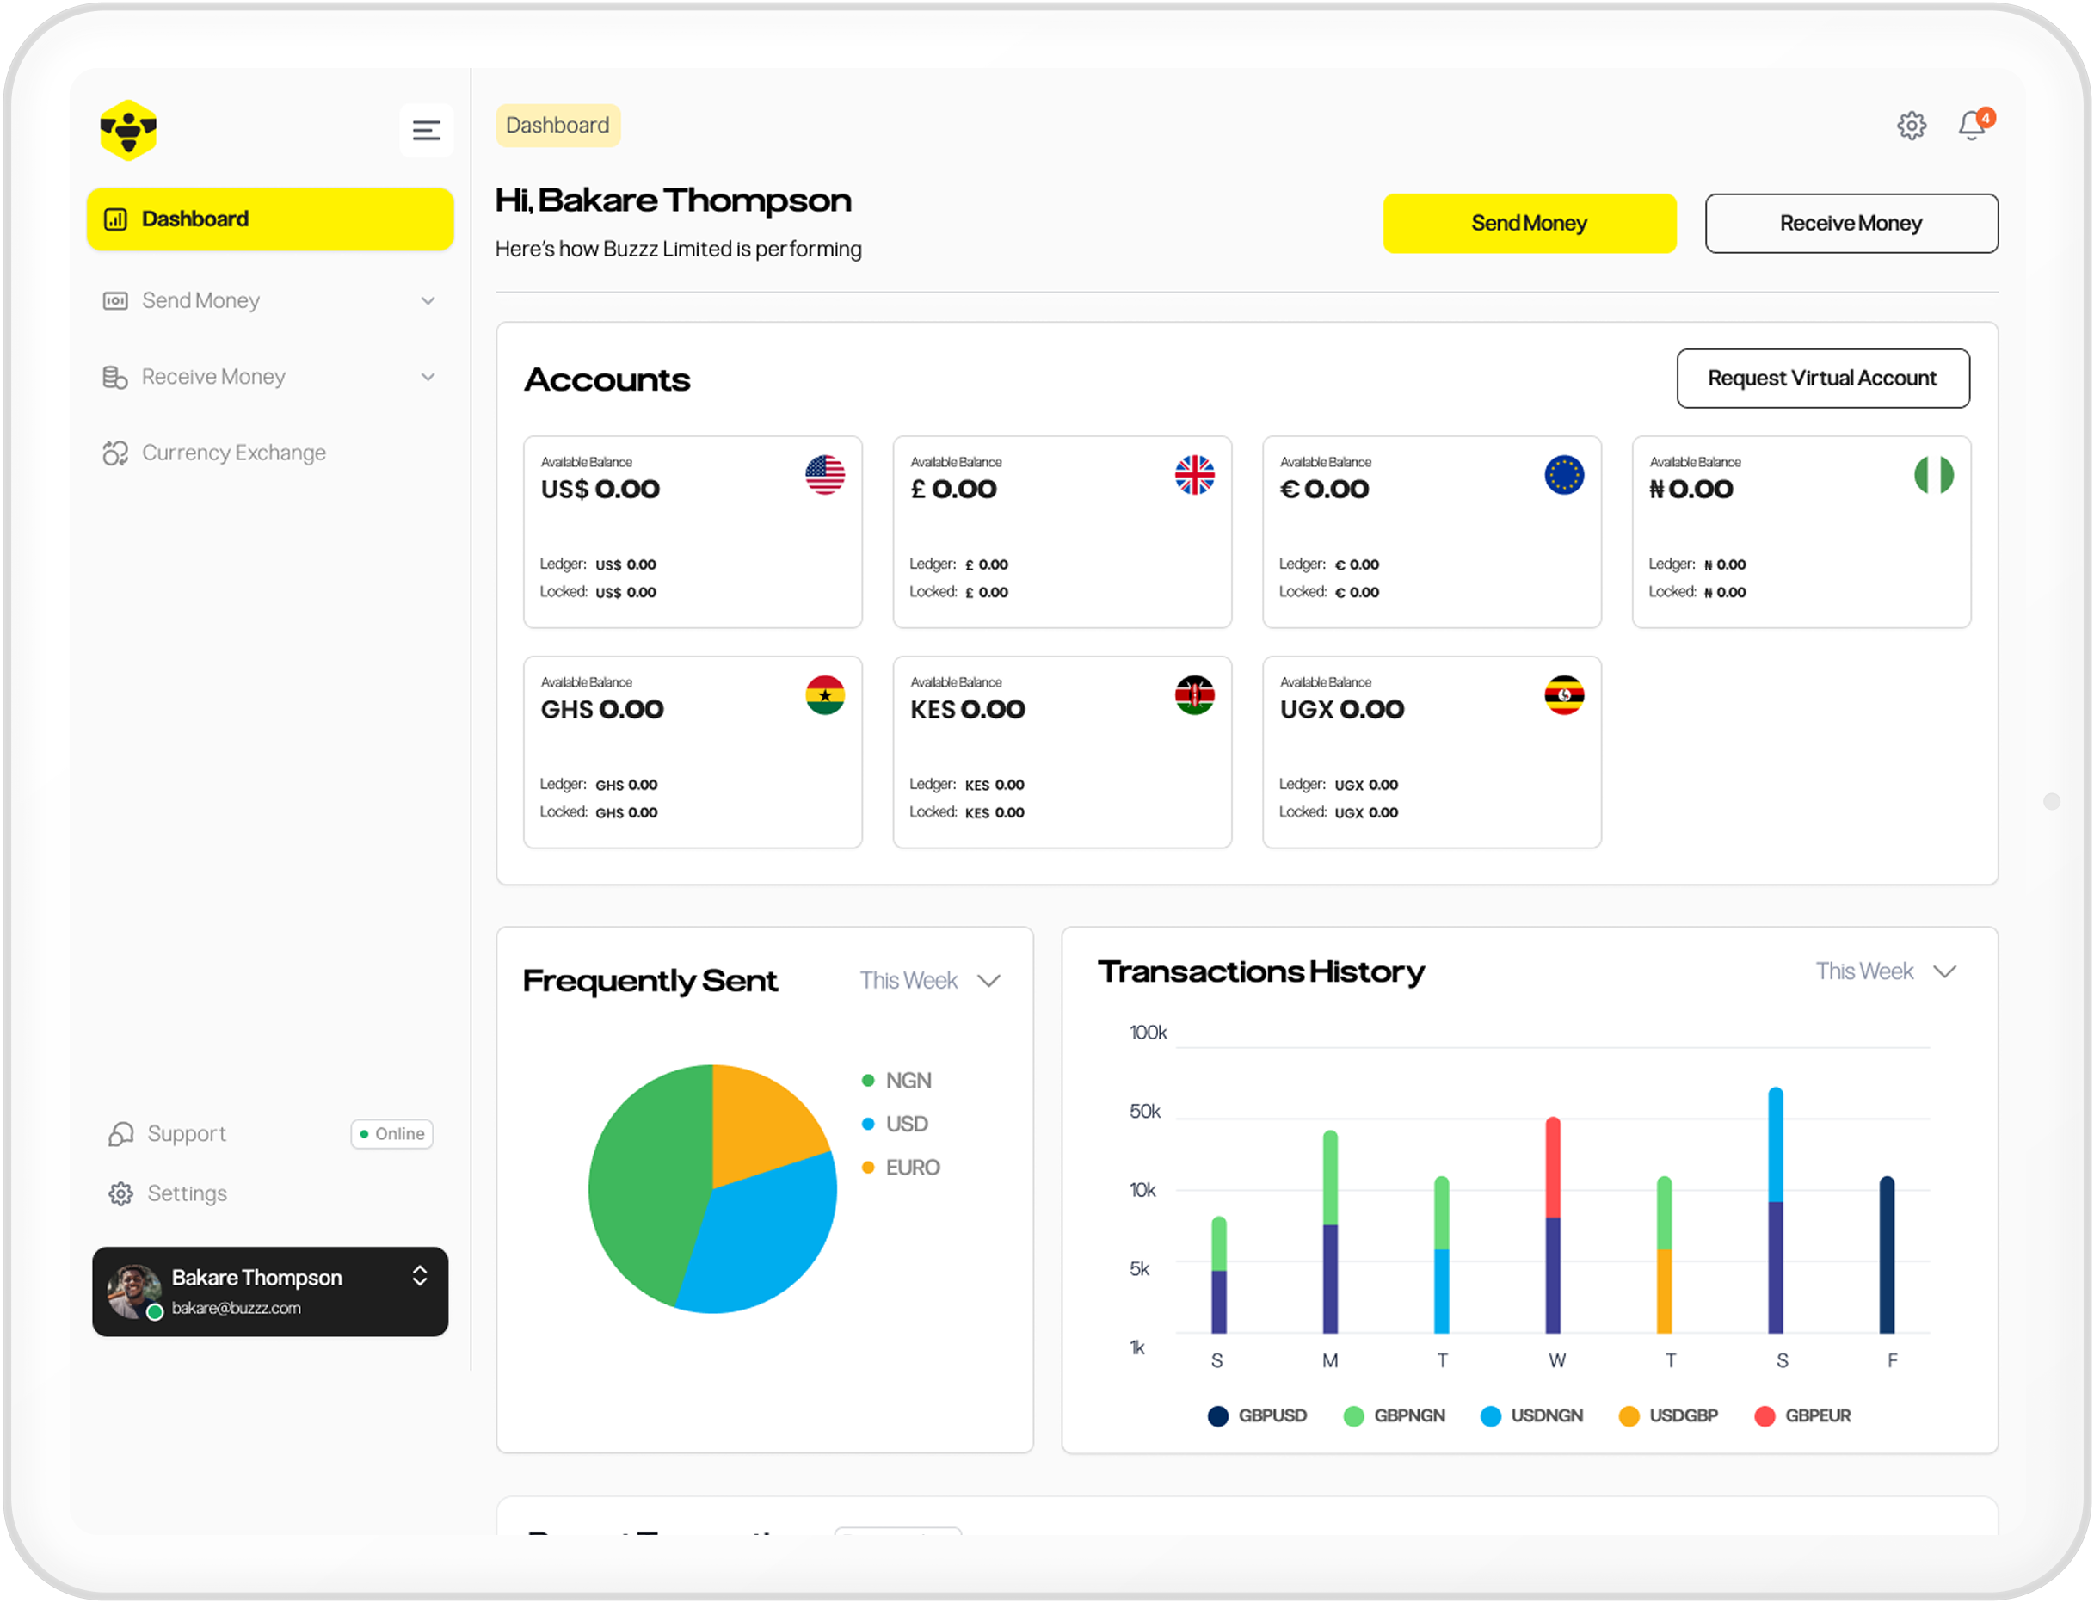Click the Kenya flag on KES account
The image size is (2094, 1603).
[1193, 694]
